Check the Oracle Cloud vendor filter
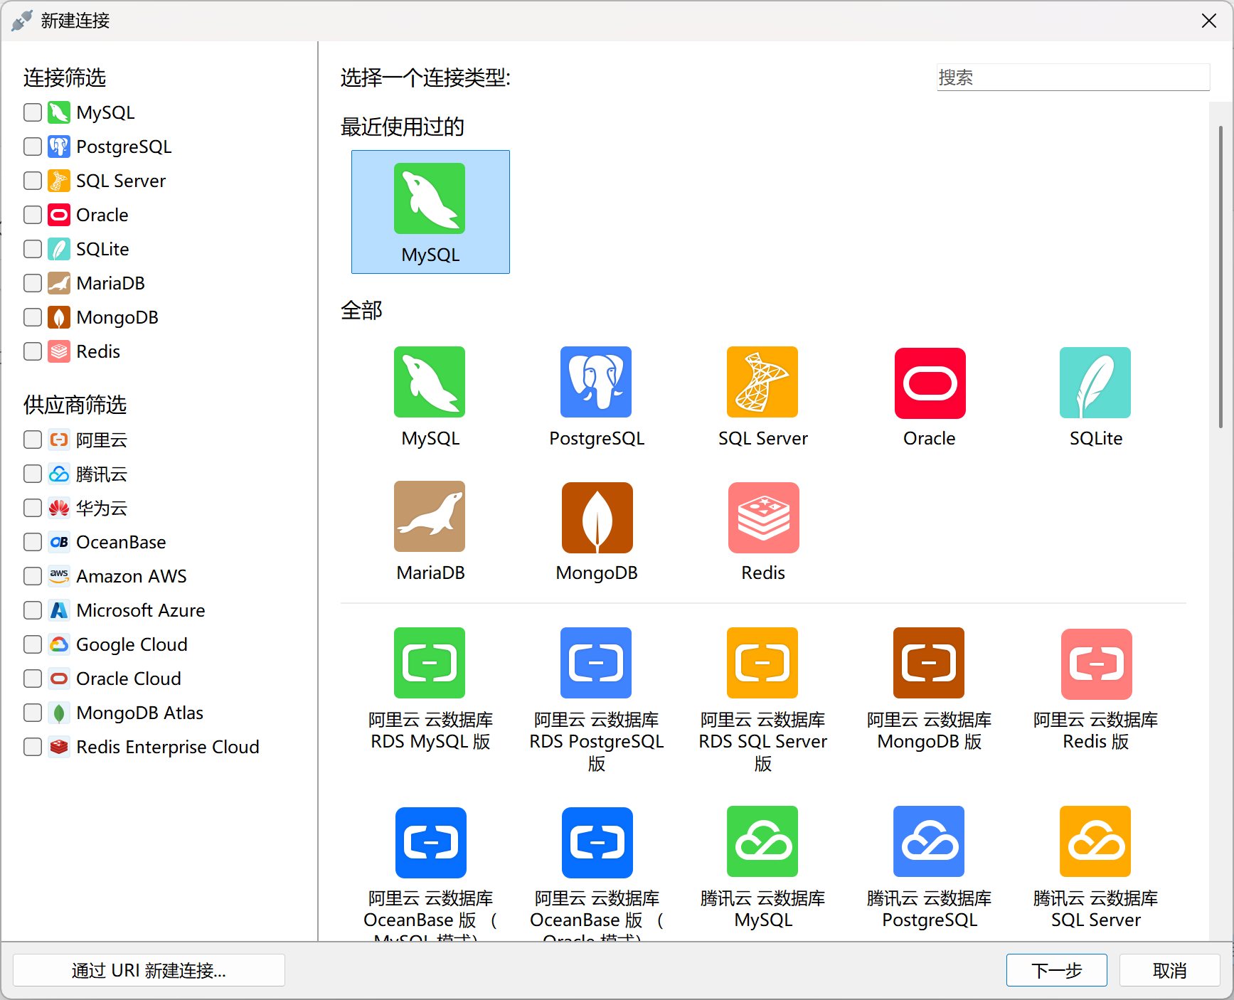 tap(33, 679)
